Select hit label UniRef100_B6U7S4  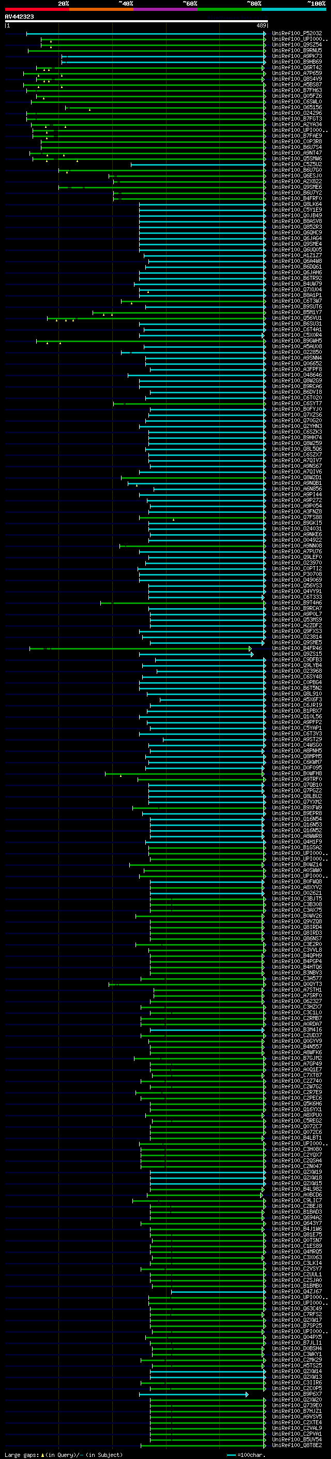tap(297, 148)
